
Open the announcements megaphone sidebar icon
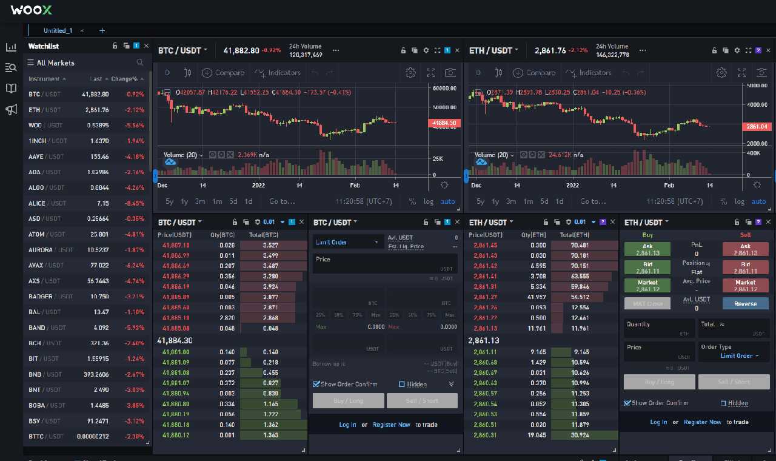pos(11,110)
